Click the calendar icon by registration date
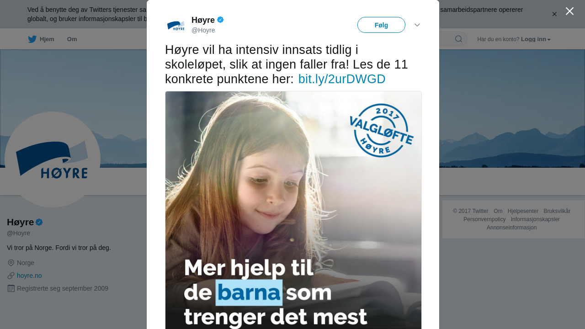Screen dimensions: 585x329 [11, 288]
